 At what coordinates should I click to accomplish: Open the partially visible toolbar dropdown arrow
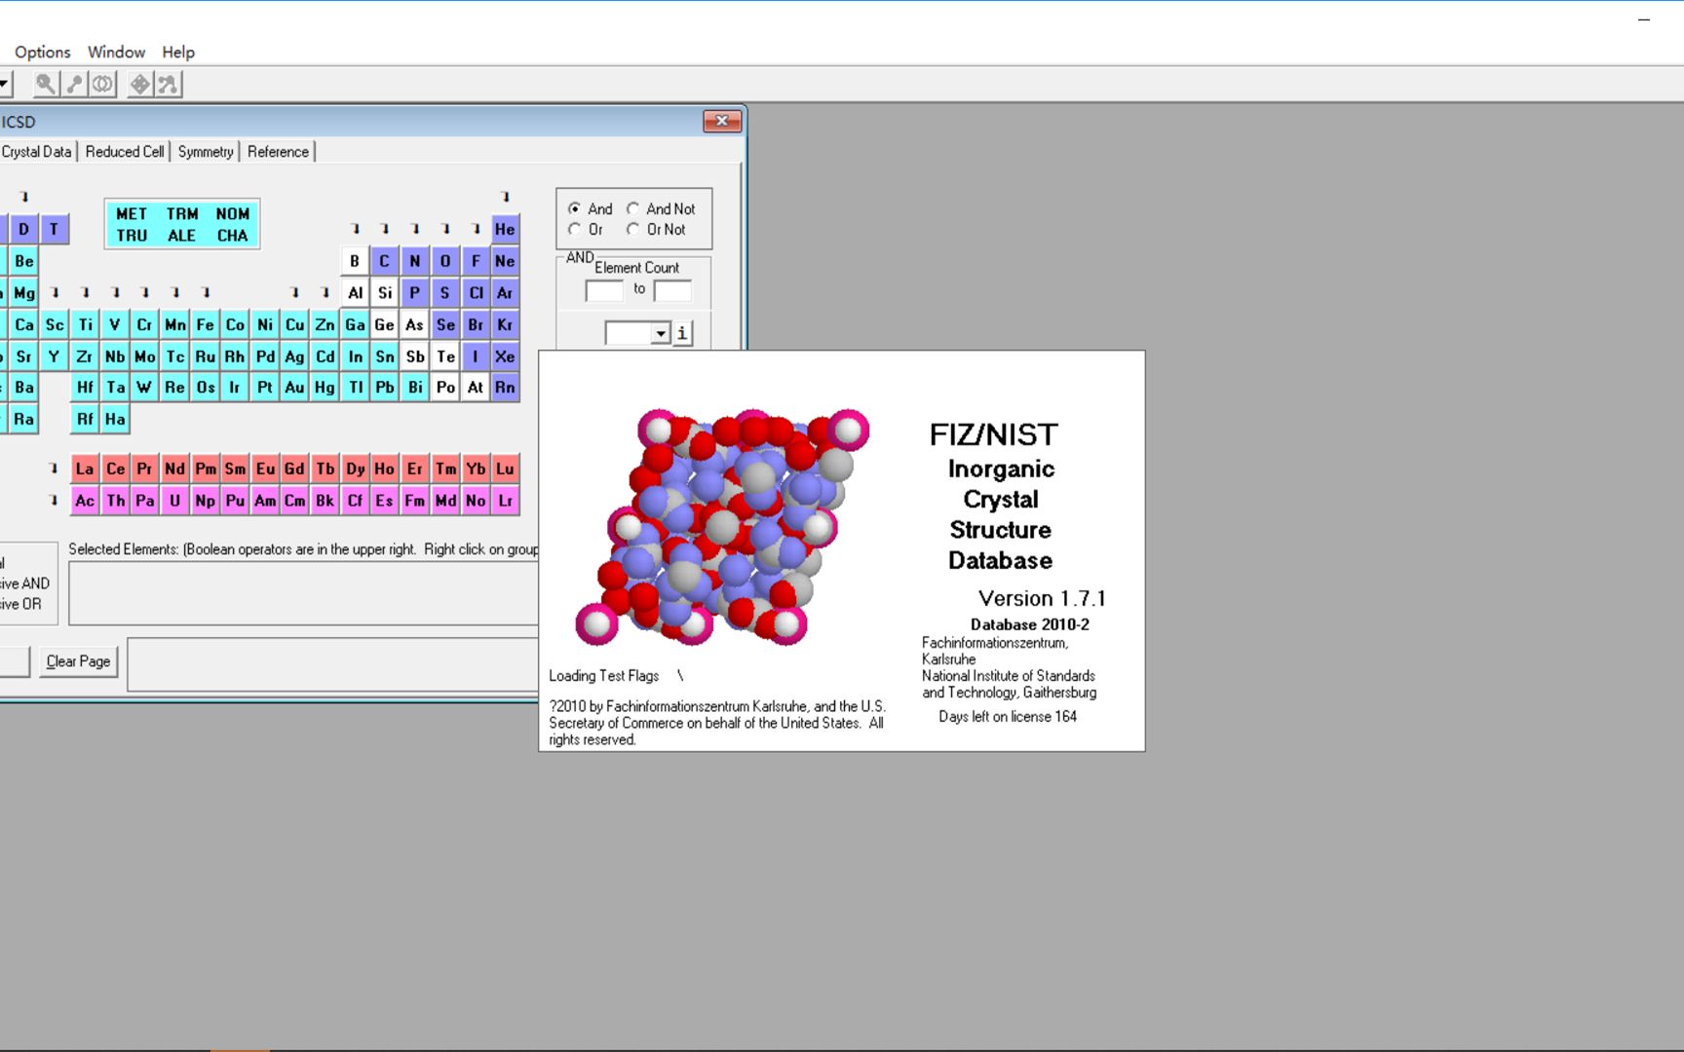pyautogui.click(x=4, y=85)
